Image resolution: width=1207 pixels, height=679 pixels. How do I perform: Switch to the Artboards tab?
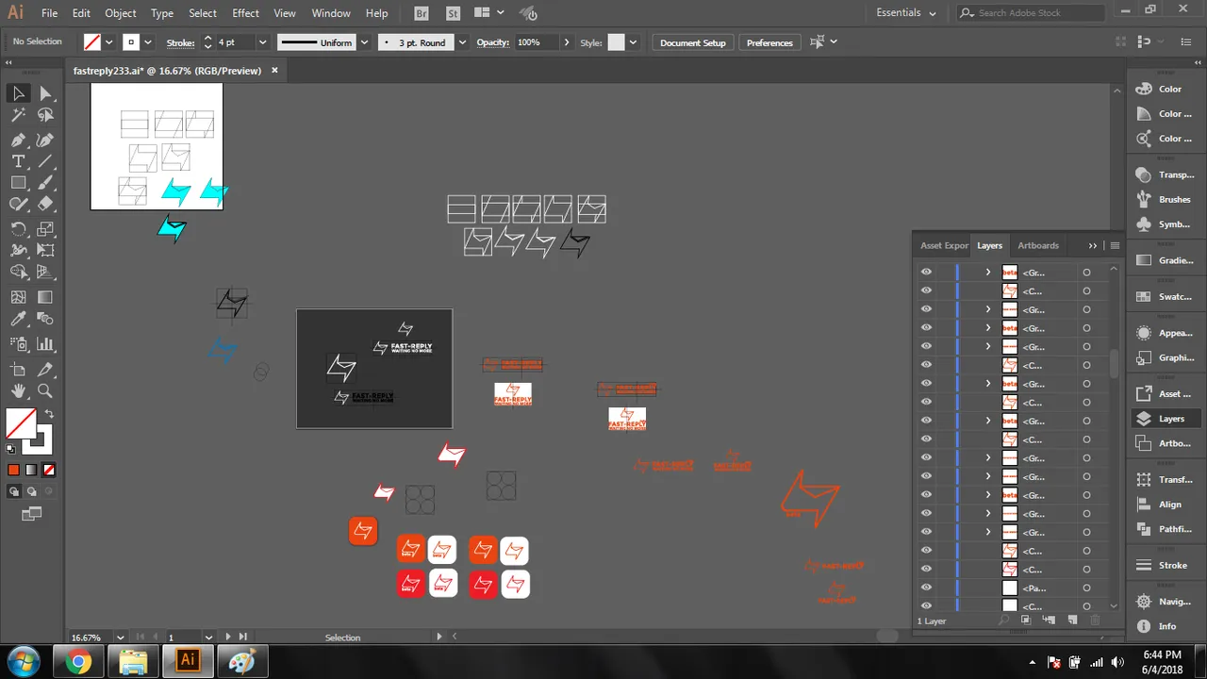1038,245
